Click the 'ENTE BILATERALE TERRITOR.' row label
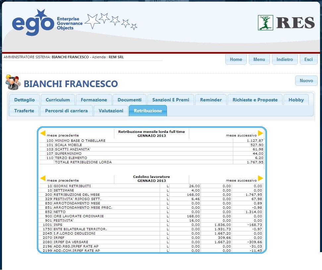This screenshot has width=322, height=270. coord(80,229)
